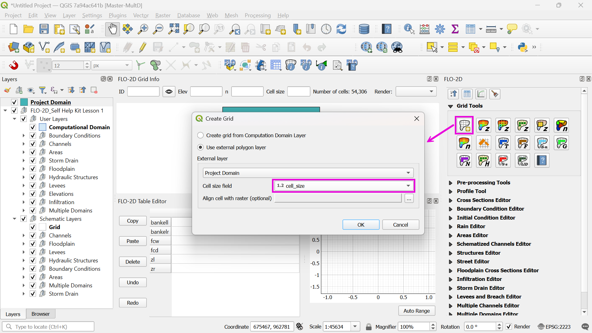This screenshot has width=592, height=333.
Task: Open the External layer Project Domain dropdown
Action: pos(308,173)
